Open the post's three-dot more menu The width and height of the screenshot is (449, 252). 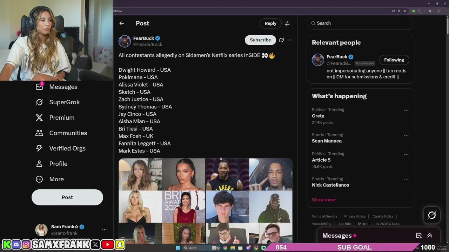[289, 40]
